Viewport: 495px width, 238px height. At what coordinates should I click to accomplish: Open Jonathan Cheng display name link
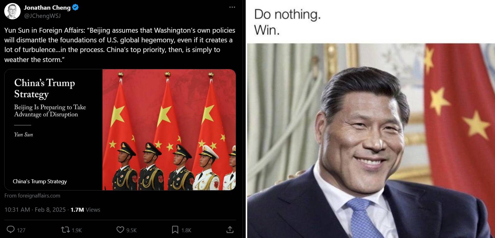[47, 8]
